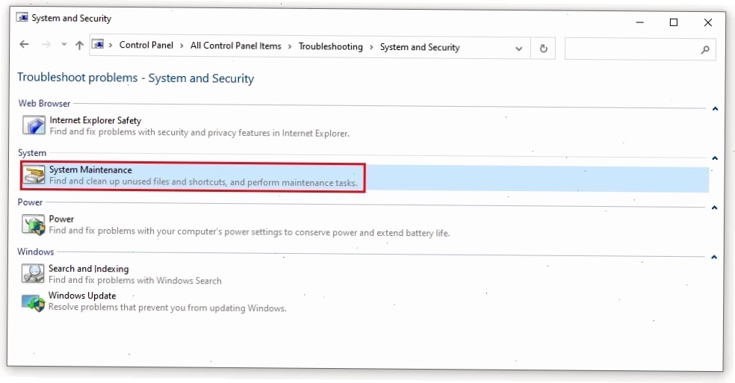This screenshot has width=735, height=383.
Task: Collapse the Windows group
Action: [714, 257]
